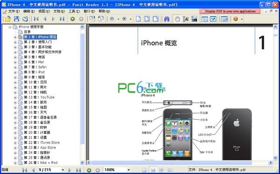Fit whole page in window icon
Image resolution: width=280 pixels, height=174 pixels.
tap(147, 19)
